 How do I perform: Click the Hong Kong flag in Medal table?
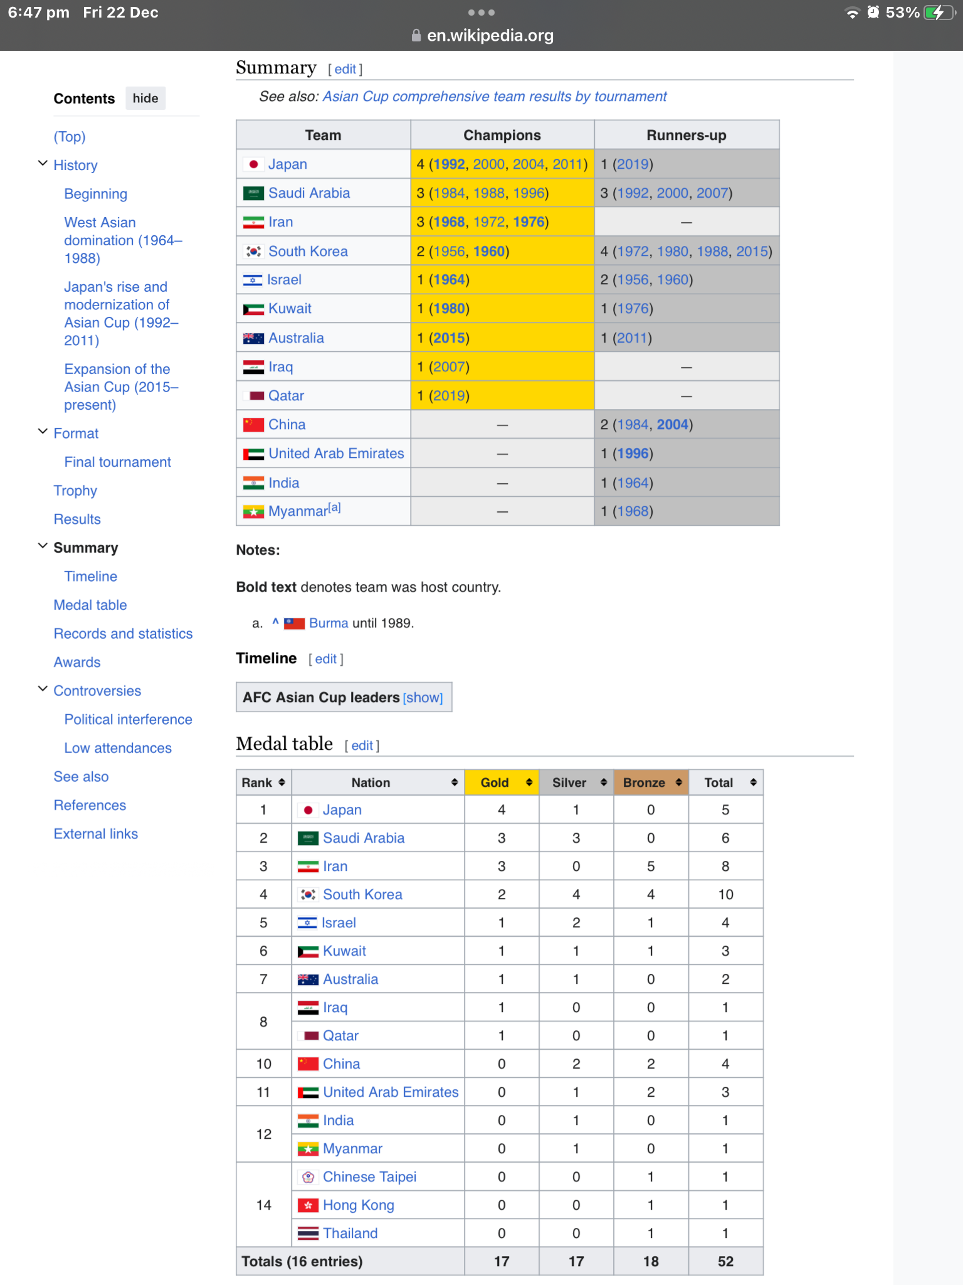point(308,1205)
